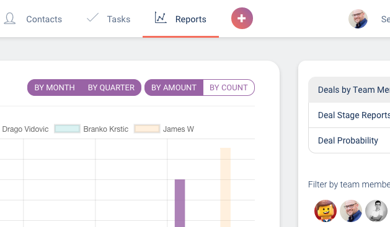This screenshot has width=390, height=227.
Task: Open Deals by Team Member report
Action: [x=349, y=90]
